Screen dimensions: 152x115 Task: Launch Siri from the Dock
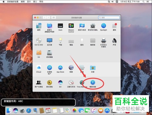coord(16,110)
